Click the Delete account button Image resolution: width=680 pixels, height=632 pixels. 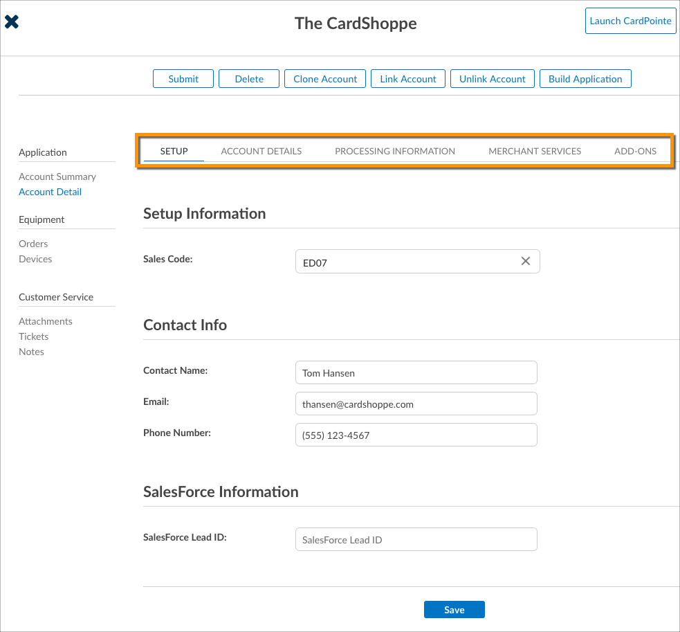[249, 79]
